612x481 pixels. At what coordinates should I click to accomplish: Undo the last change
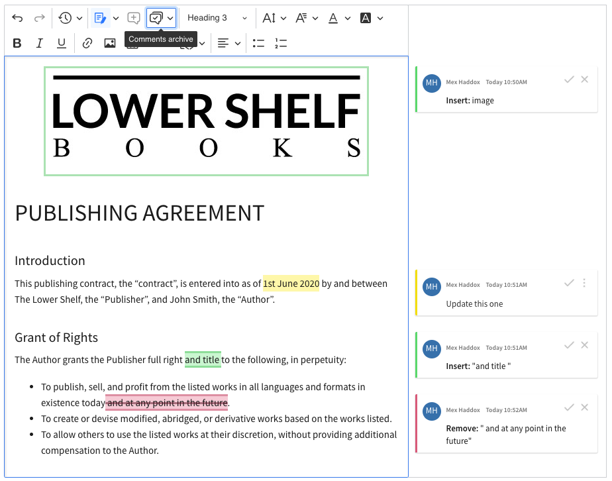point(17,18)
